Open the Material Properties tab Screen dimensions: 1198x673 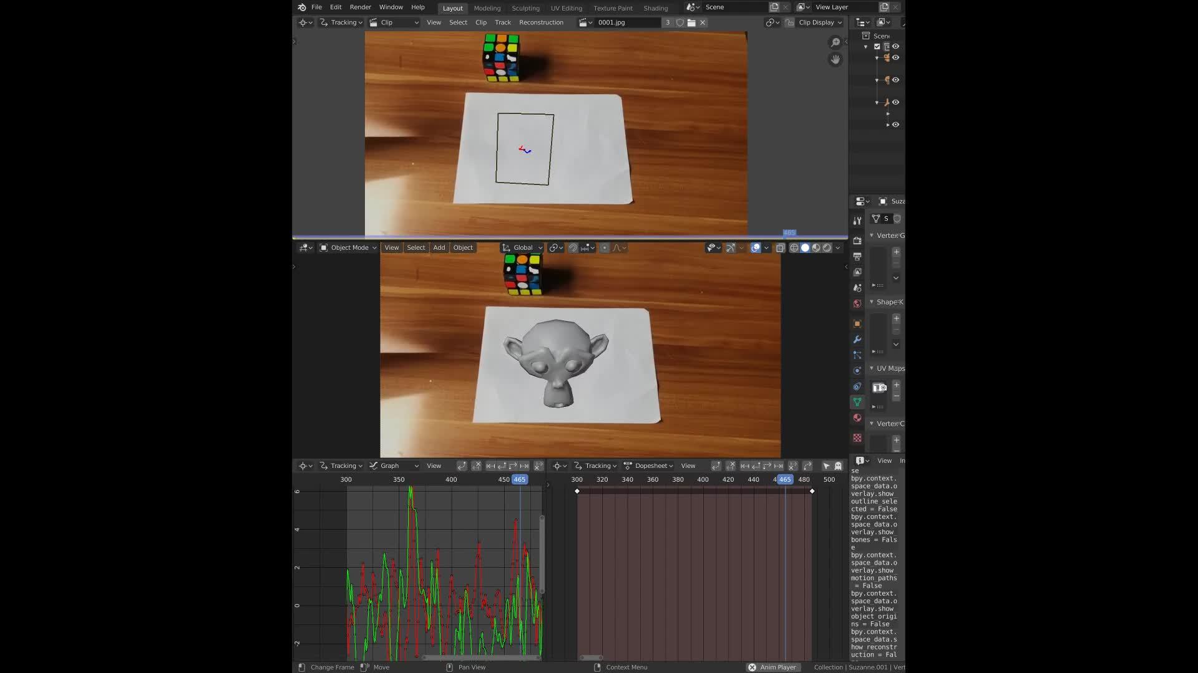(x=857, y=416)
